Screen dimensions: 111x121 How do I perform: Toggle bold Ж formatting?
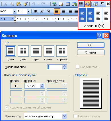(36, 11)
